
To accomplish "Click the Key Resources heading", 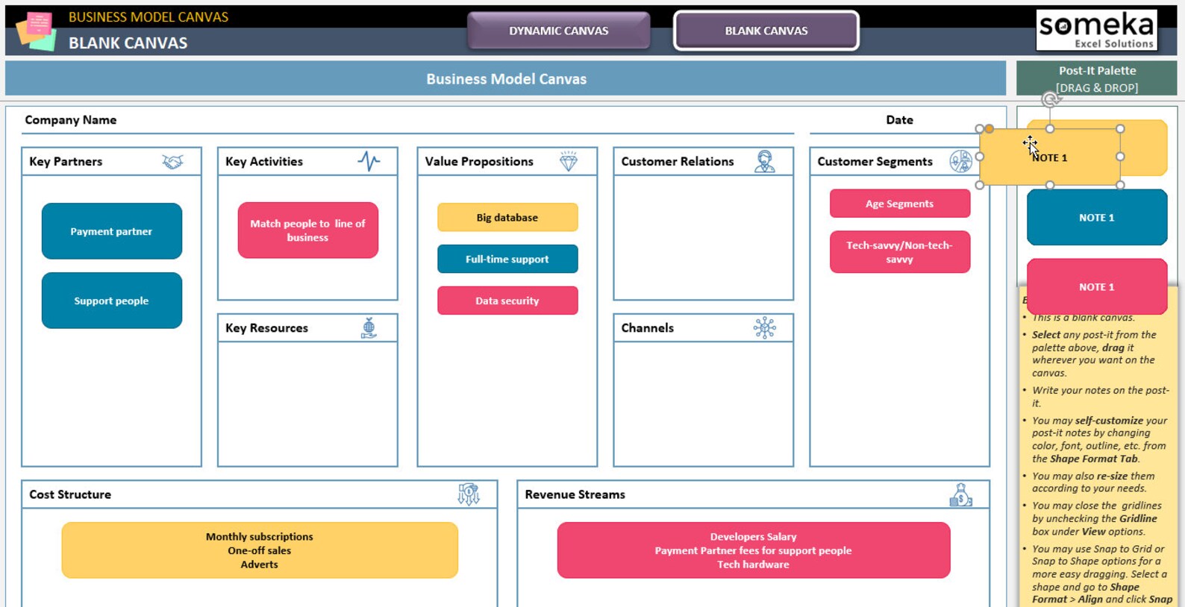I will (266, 327).
